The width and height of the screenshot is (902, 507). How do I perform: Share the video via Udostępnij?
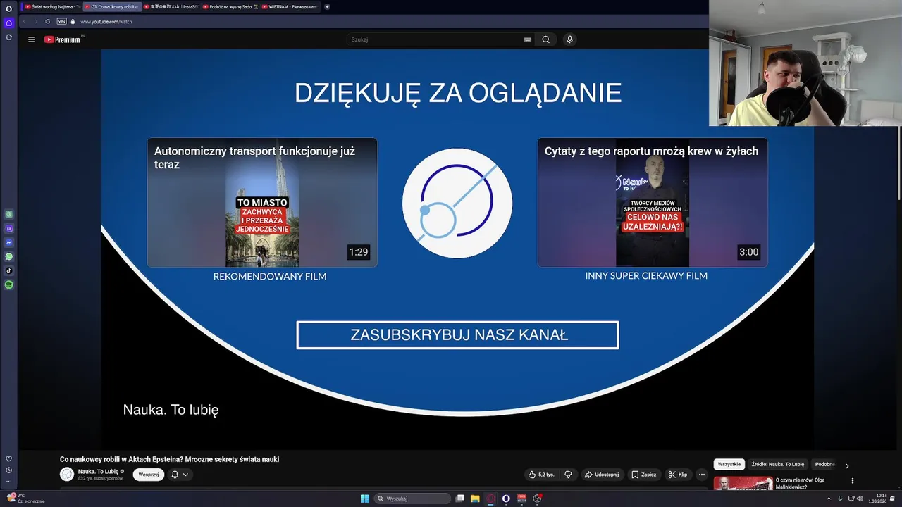[601, 475]
